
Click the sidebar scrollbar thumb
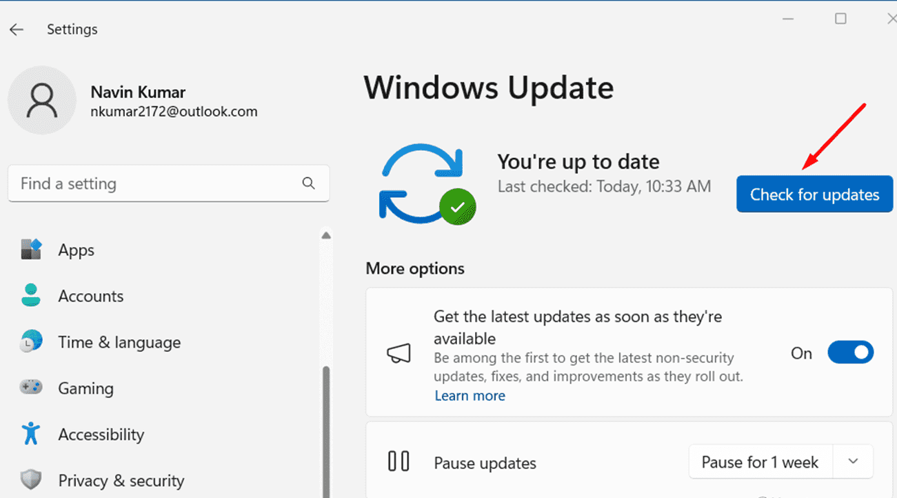326,431
